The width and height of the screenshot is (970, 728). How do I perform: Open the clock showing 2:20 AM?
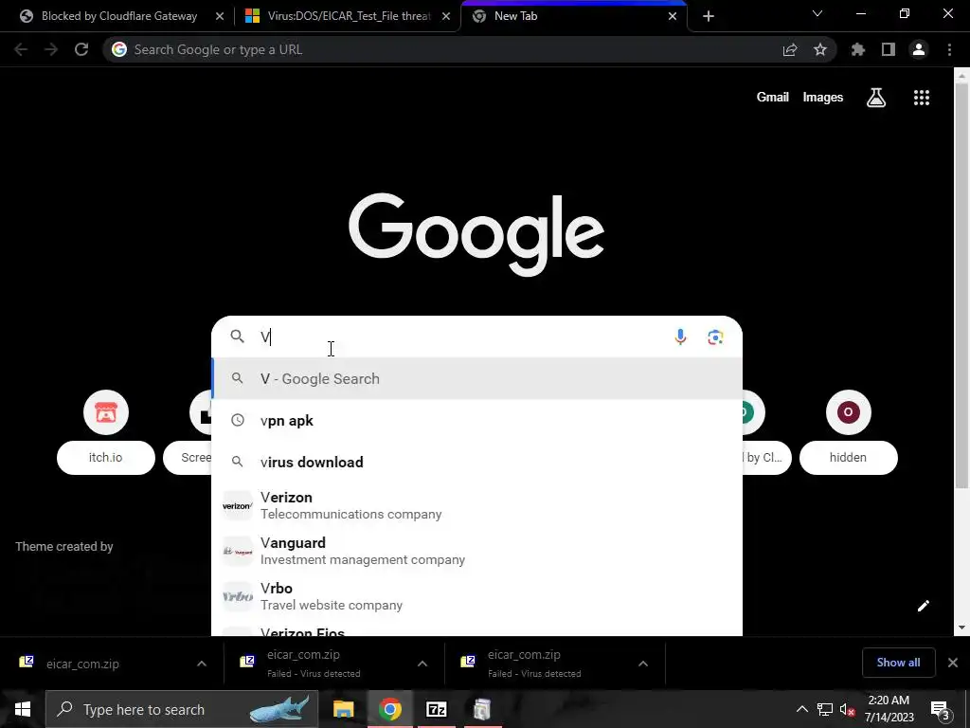889,709
